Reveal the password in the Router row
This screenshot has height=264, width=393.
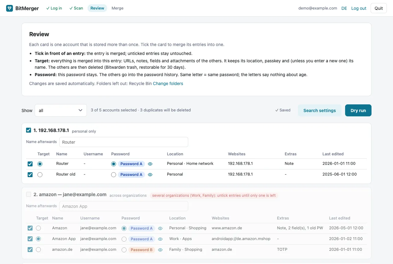point(150,164)
